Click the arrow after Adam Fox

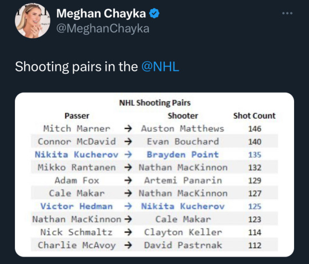tap(128, 181)
